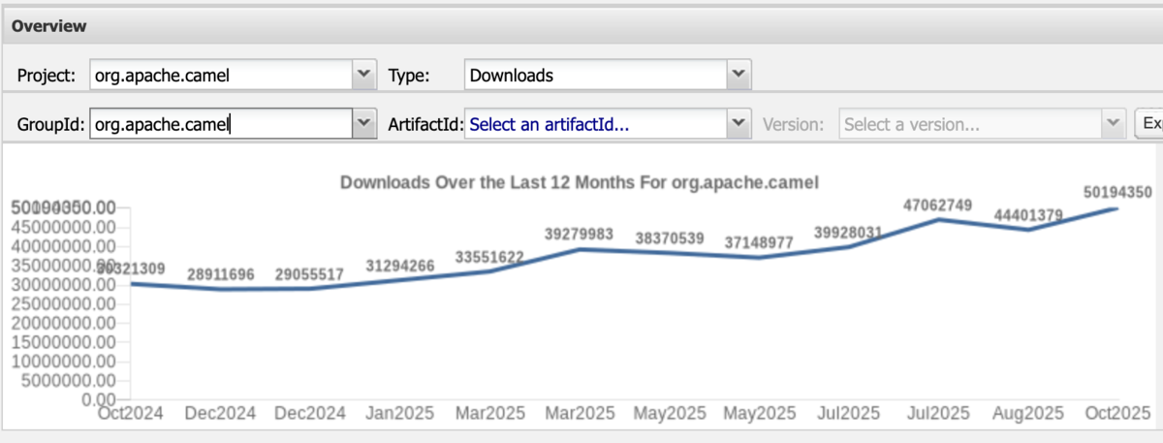
Task: Click the data label 47062749
Action: tap(939, 205)
